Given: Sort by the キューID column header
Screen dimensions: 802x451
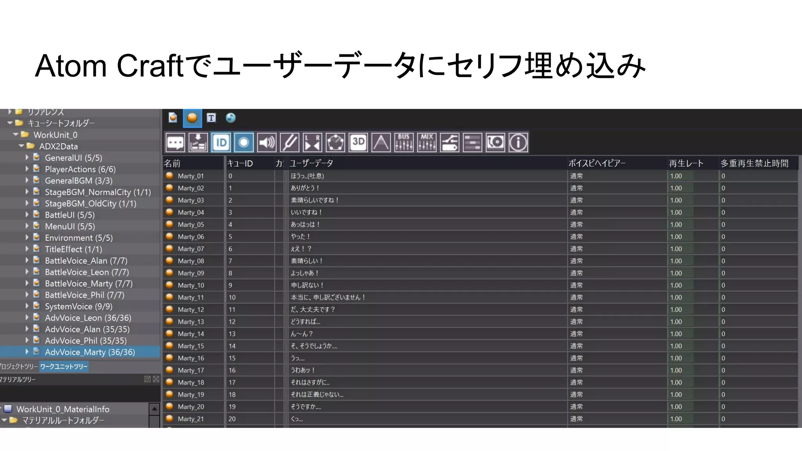Looking at the screenshot, I should (x=250, y=163).
